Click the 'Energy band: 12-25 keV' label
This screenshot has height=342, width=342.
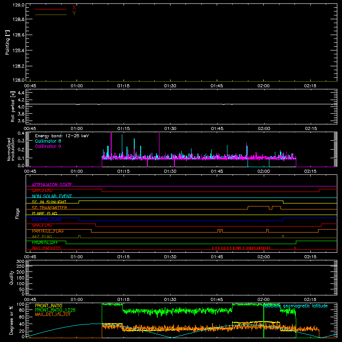coord(62,136)
